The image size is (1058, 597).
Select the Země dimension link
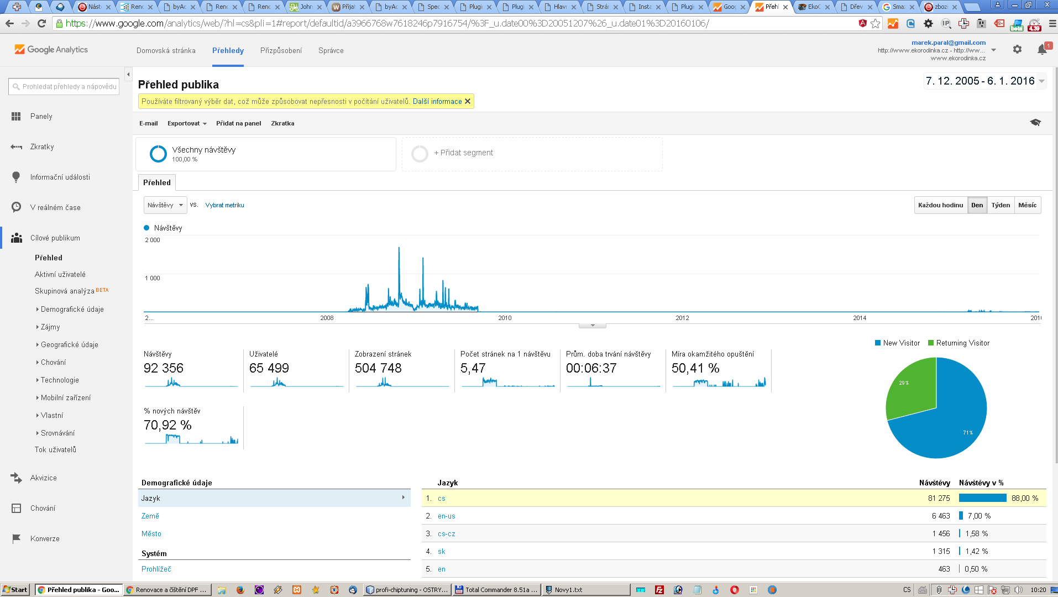150,516
